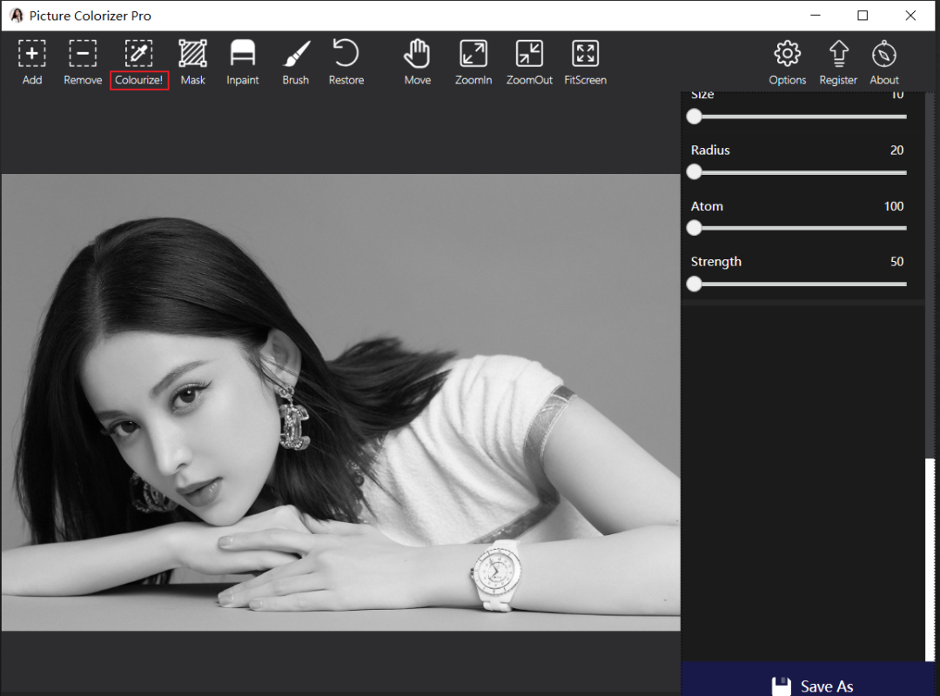Screen dimensions: 940x696
Task: Click the Atom slider handle
Action: point(695,228)
